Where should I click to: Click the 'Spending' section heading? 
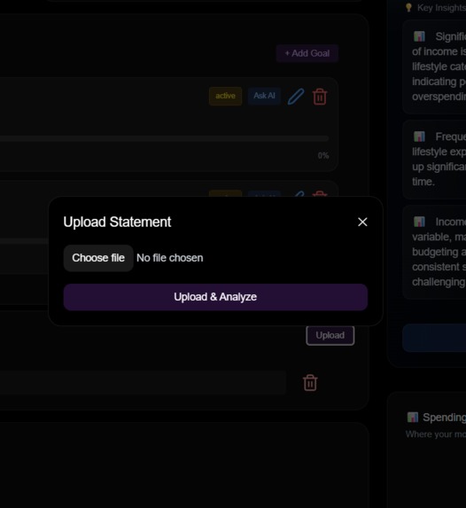click(x=445, y=418)
